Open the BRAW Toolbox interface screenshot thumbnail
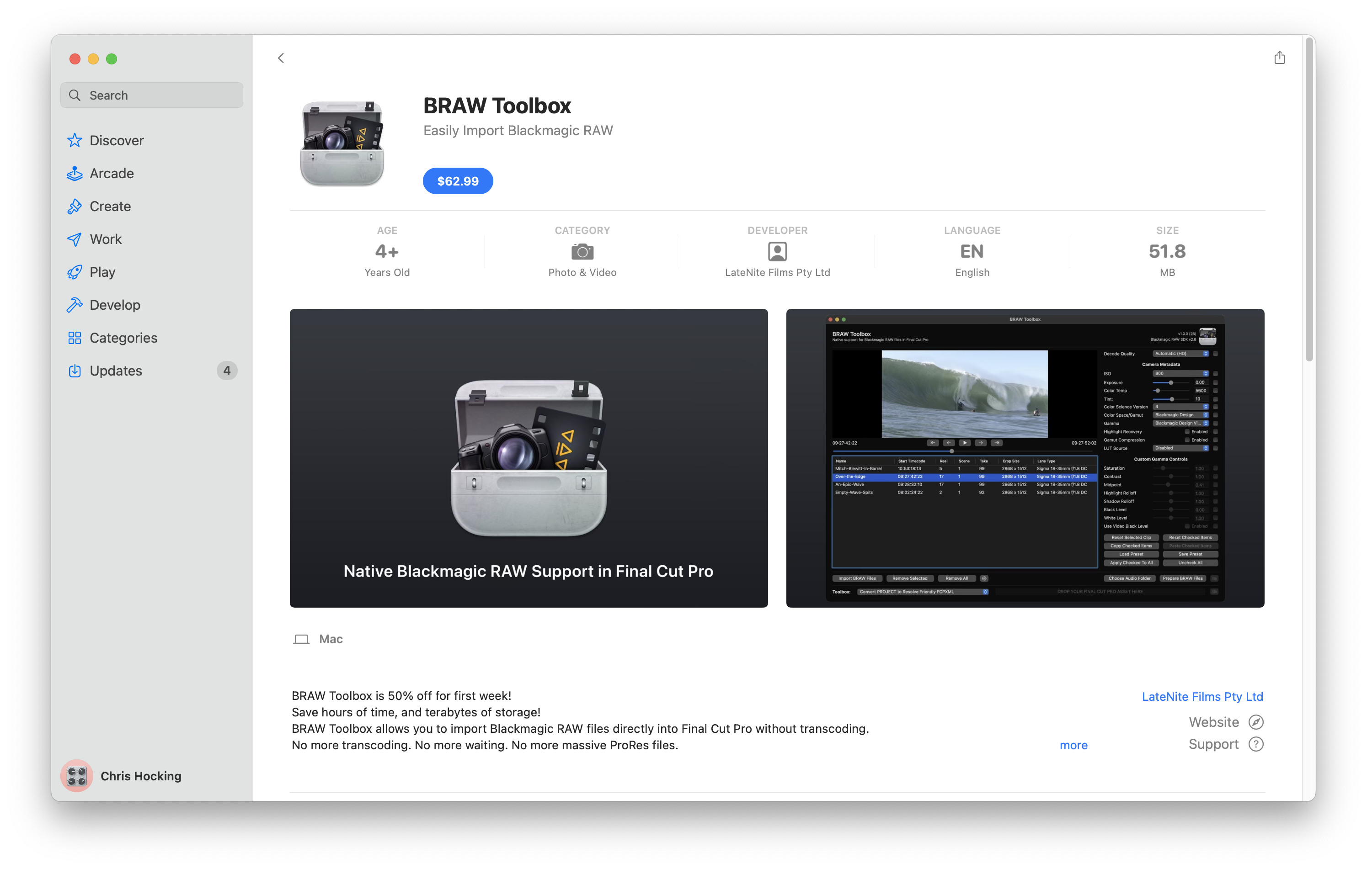Image resolution: width=1367 pixels, height=869 pixels. (1025, 458)
